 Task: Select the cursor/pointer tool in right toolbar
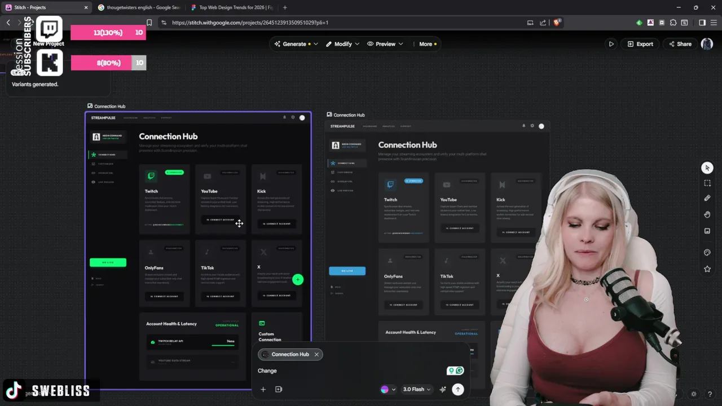[707, 168]
